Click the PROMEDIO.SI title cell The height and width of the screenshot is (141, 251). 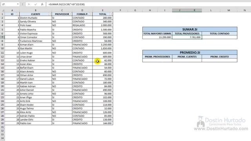[190, 52]
